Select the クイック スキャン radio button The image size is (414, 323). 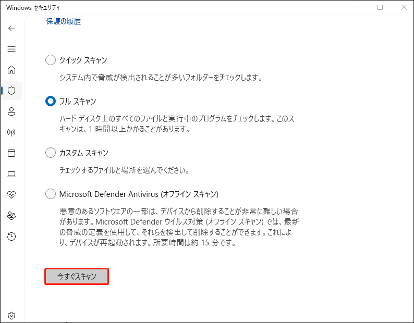51,60
